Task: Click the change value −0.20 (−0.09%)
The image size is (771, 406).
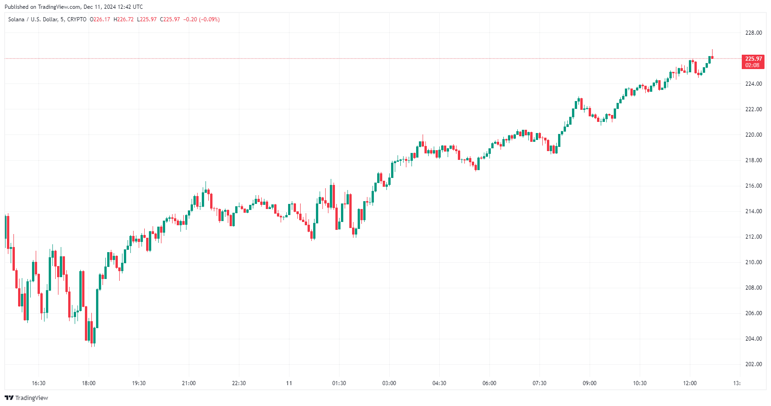Action: tap(202, 19)
